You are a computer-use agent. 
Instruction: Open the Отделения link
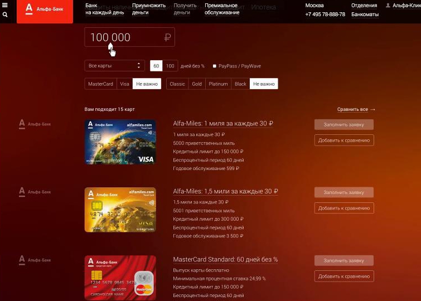click(x=364, y=6)
